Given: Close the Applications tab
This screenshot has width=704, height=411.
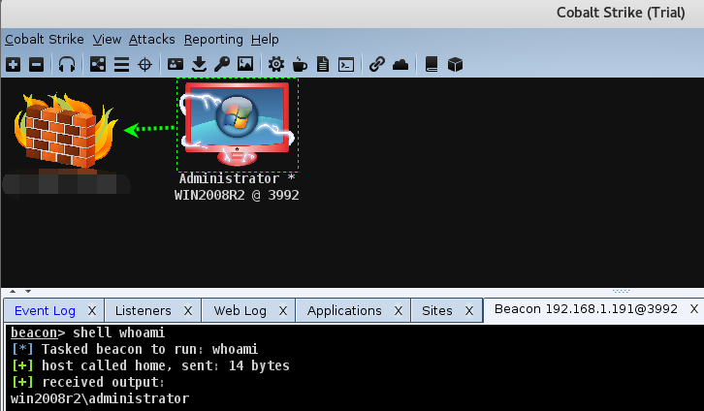Looking at the screenshot, I should tap(399, 310).
